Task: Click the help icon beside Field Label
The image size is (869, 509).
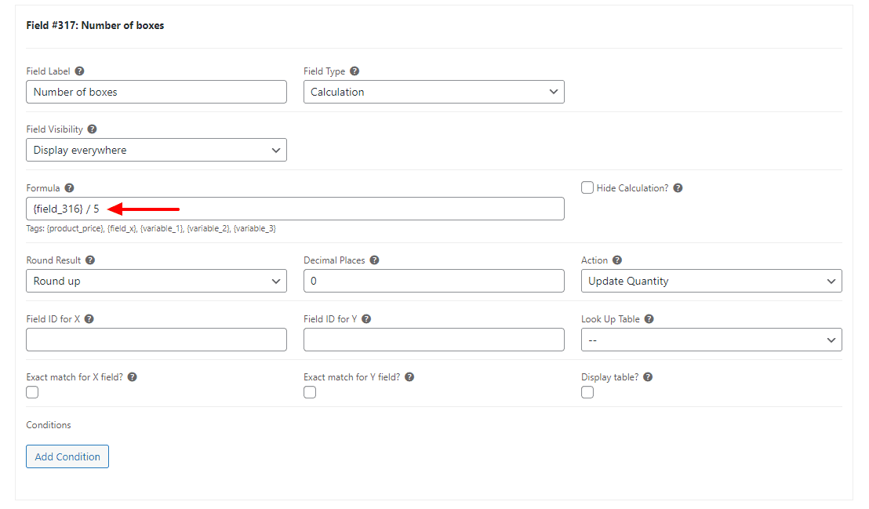Action: (79, 71)
